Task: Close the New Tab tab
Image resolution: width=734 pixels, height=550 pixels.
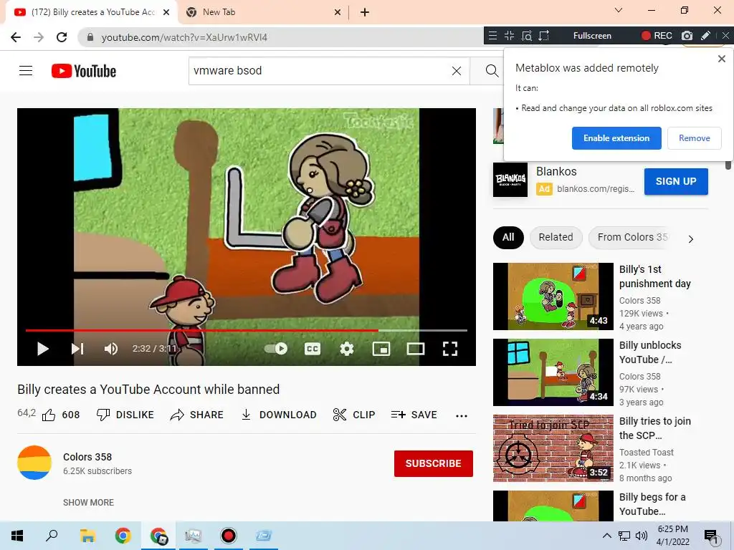Action: 338,12
